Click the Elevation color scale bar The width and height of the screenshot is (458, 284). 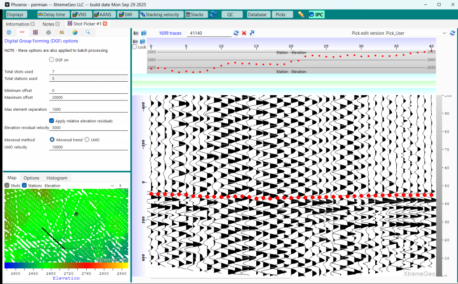[66, 265]
